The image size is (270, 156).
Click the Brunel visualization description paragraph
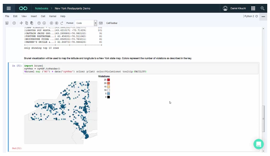108,58
